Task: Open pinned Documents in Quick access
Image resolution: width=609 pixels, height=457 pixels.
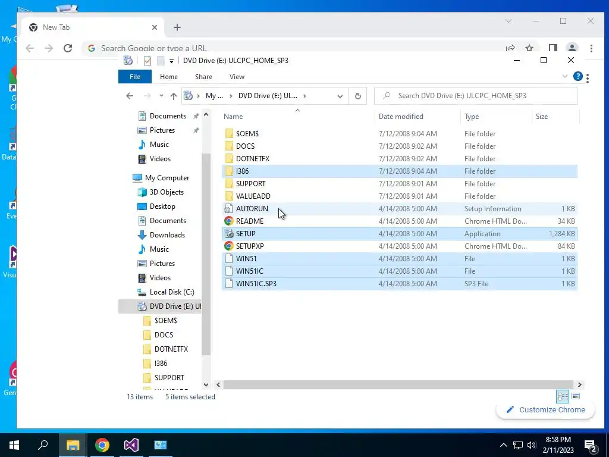Action: click(168, 116)
